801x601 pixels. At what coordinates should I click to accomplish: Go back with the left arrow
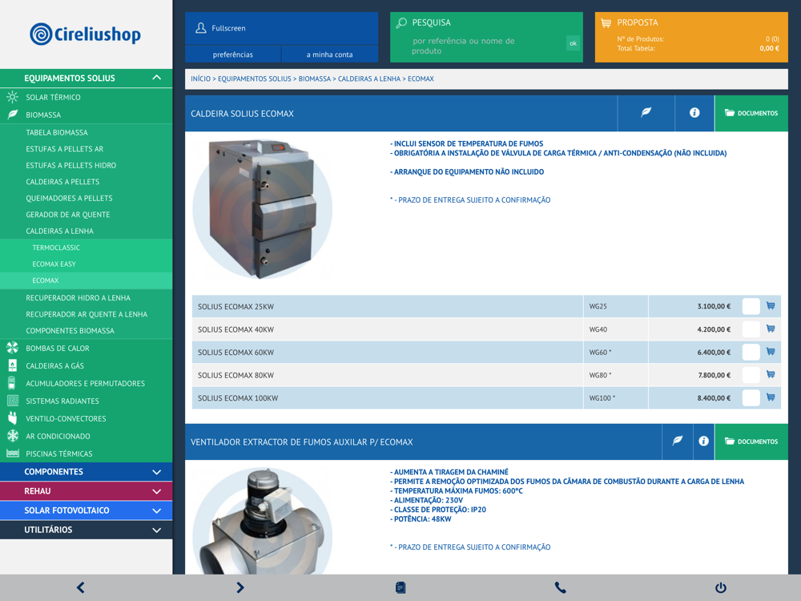tap(80, 587)
